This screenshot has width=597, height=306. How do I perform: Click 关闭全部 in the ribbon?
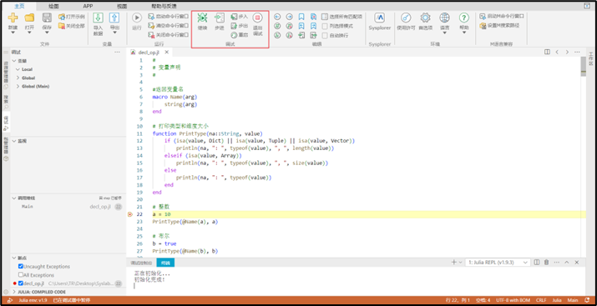click(72, 26)
